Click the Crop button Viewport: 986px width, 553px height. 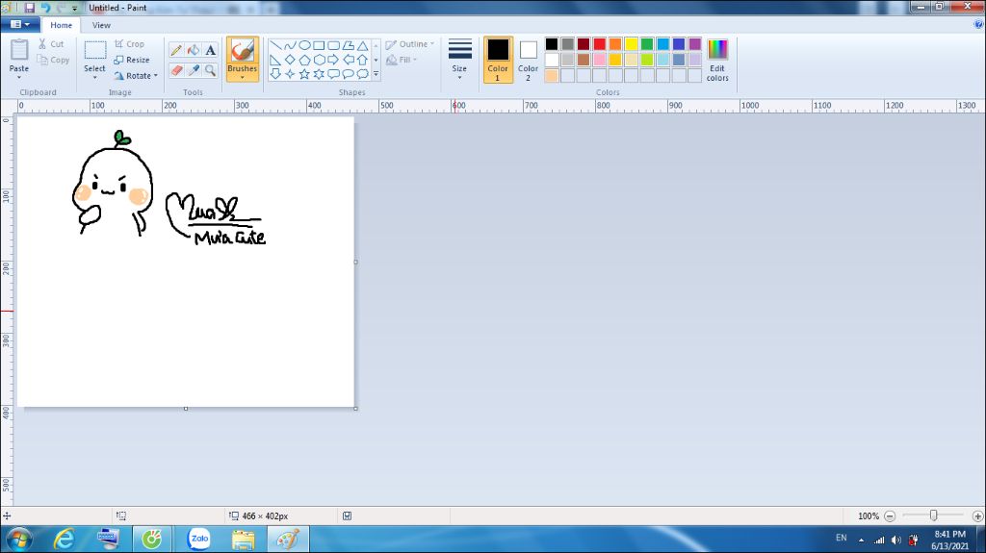tap(130, 44)
